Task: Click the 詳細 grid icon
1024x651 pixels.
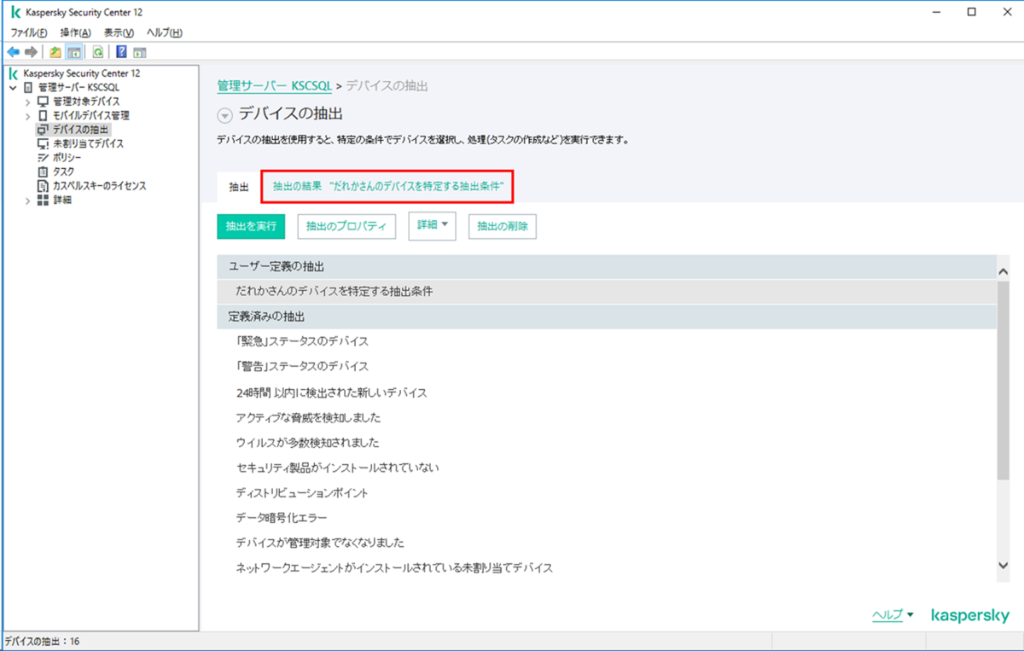Action: pos(44,200)
